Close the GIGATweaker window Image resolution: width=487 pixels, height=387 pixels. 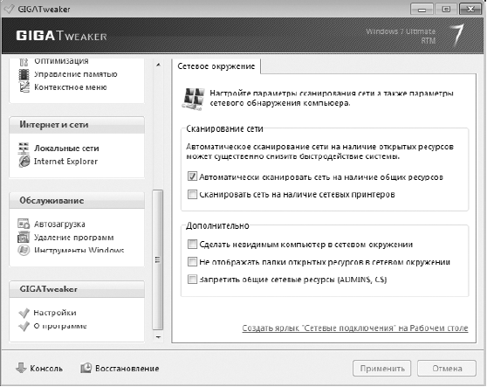click(470, 9)
